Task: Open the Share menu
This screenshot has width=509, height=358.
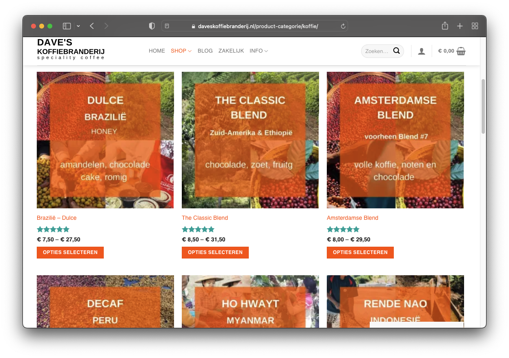Action: [x=445, y=26]
